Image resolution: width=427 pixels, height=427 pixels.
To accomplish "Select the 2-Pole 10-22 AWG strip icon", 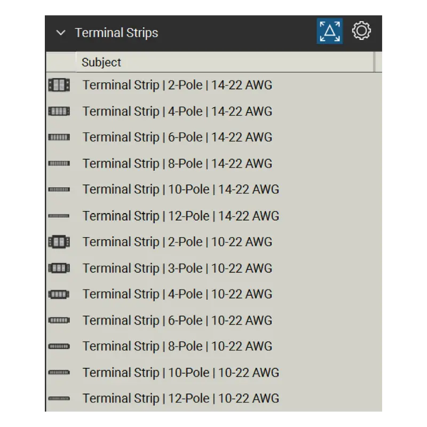I will [59, 242].
